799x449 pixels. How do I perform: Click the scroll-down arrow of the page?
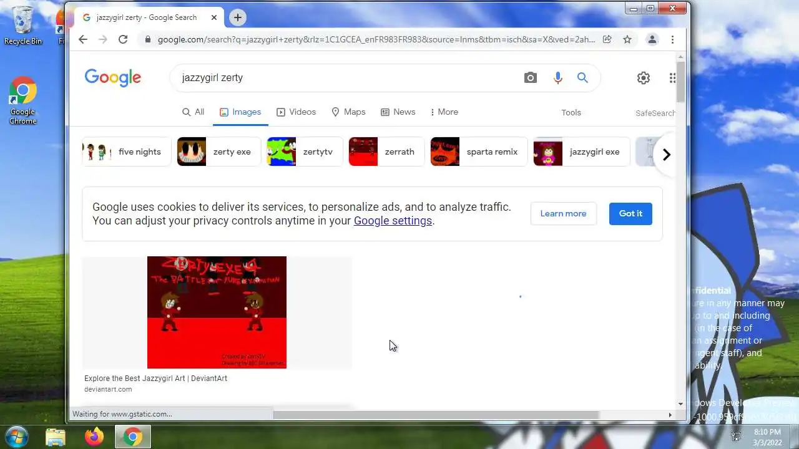(680, 404)
